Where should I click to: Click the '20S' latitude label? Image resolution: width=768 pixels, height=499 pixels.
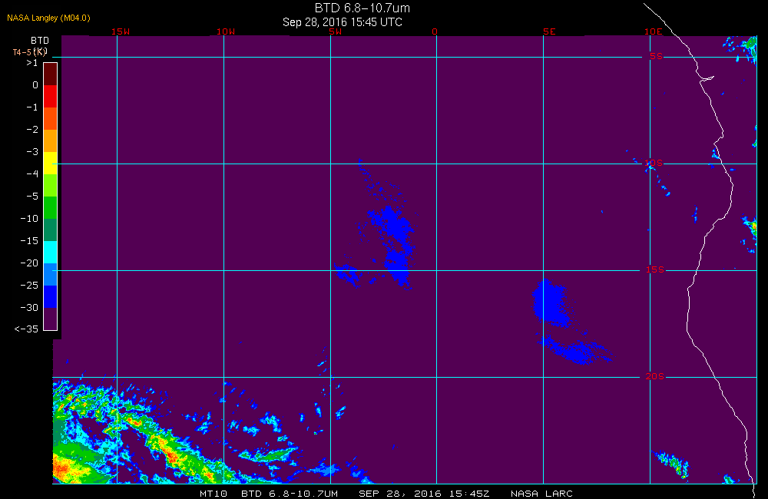coord(655,377)
